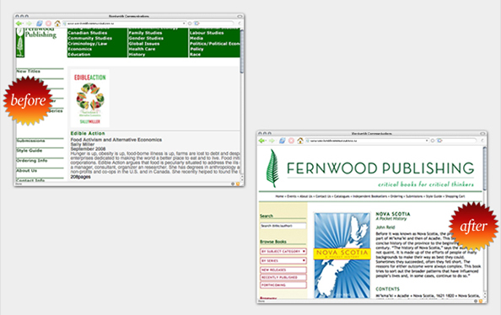
Task: Click the browser search box in the after window
Action: point(456,141)
